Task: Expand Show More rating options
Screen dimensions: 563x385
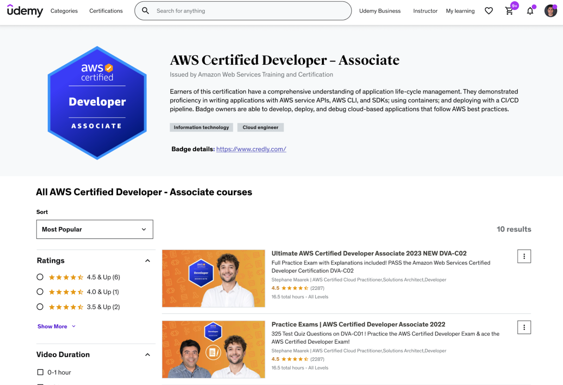Action: (x=56, y=326)
